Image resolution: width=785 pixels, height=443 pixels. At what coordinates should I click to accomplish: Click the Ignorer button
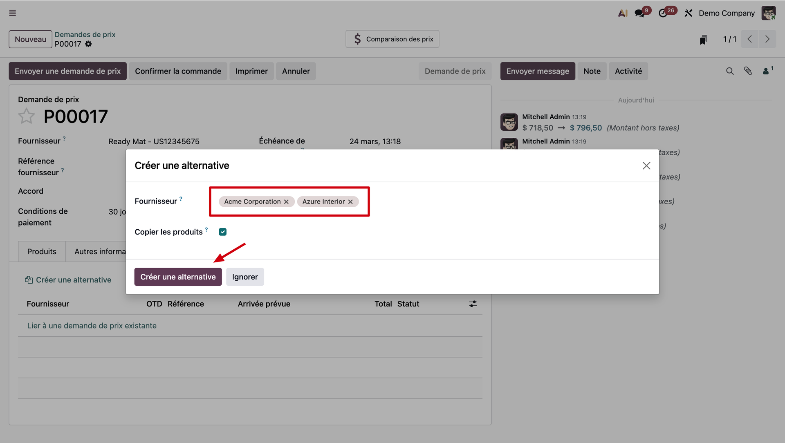(245, 277)
